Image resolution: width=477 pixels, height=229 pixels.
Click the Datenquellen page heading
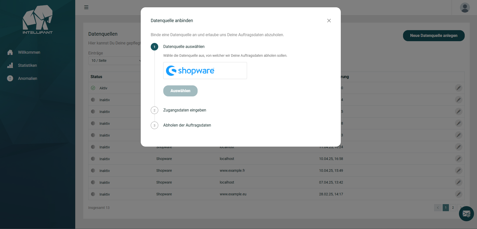pos(103,34)
